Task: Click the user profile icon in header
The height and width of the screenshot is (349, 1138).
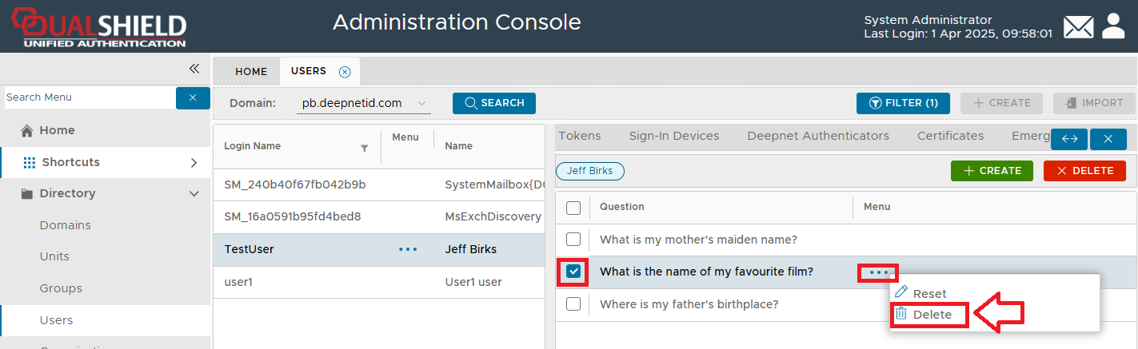Action: 1113,26
